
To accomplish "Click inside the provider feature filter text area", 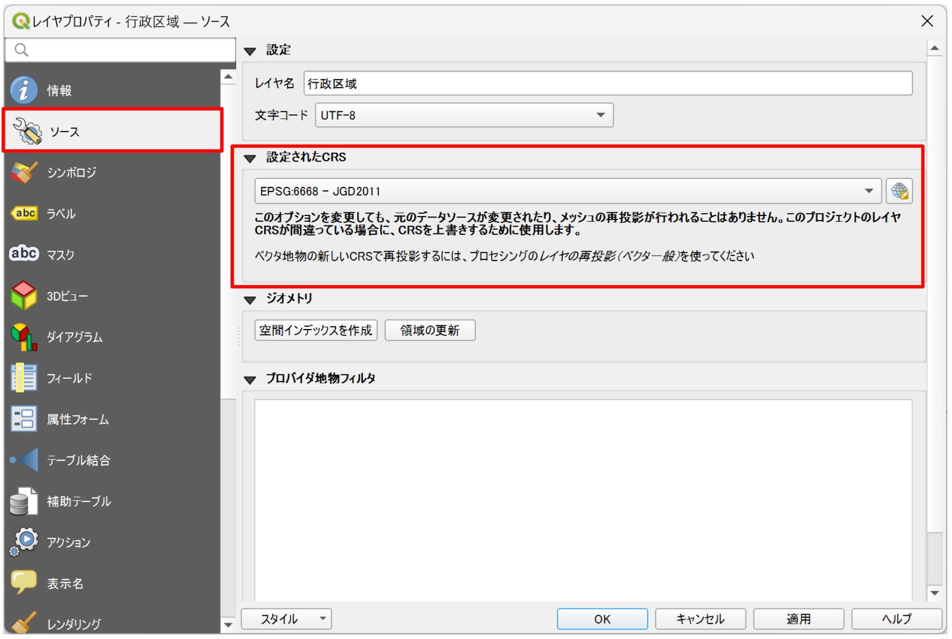I will tap(584, 500).
